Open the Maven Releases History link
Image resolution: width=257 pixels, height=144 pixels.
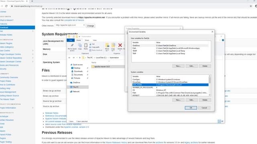(116, 142)
